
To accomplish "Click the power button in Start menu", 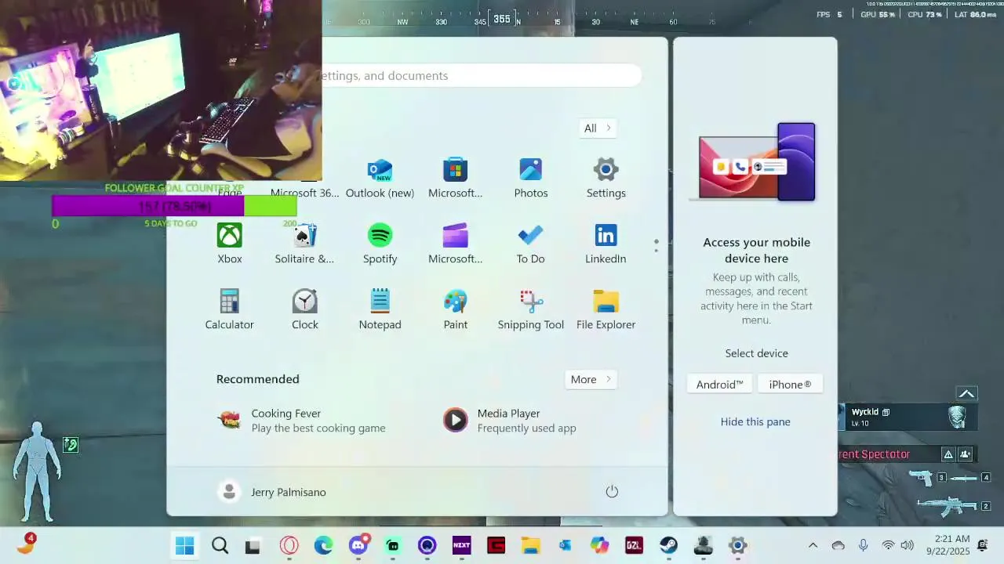I will (612, 492).
